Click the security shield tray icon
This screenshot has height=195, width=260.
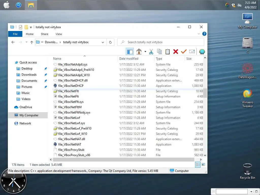pos(233,5)
